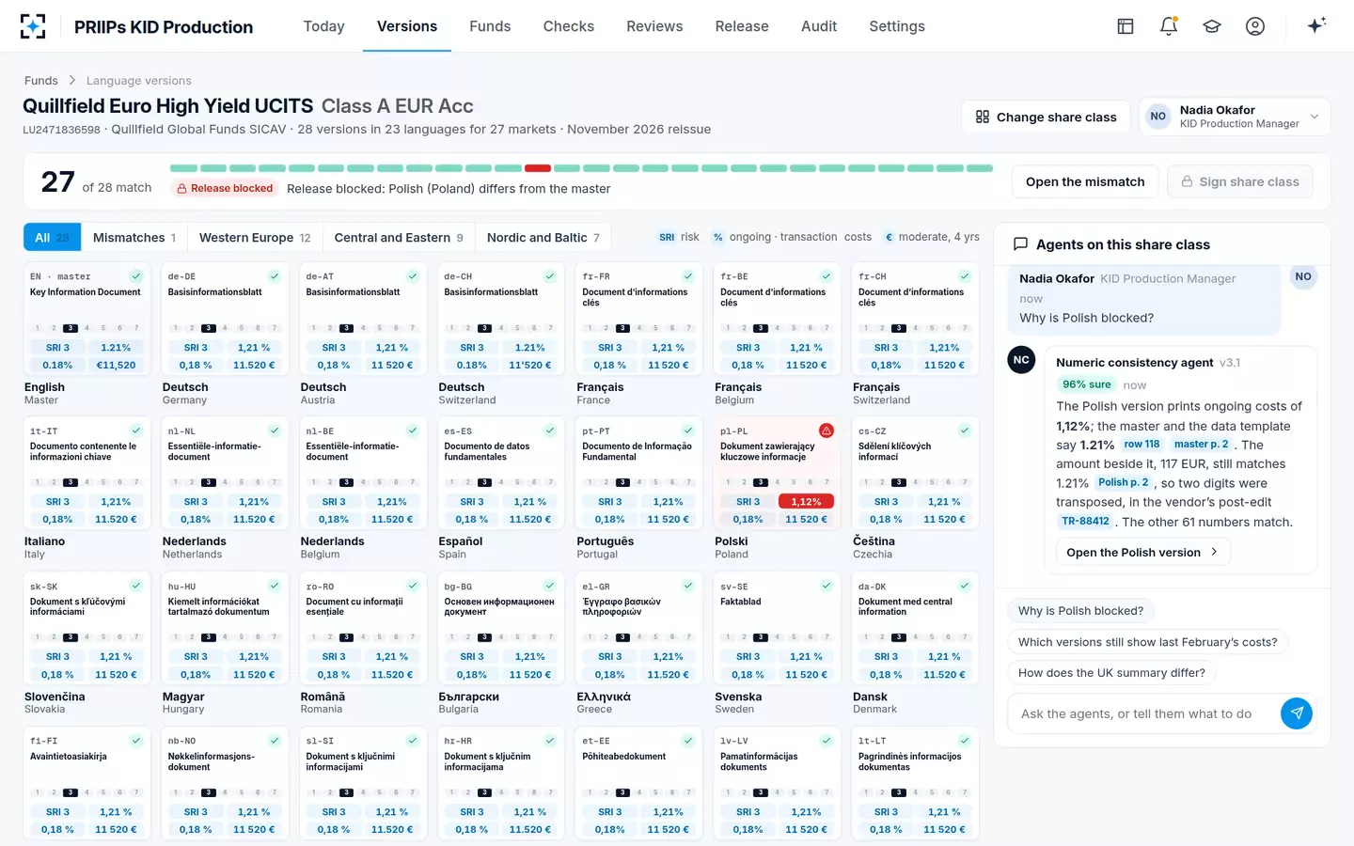The width and height of the screenshot is (1354, 846).
Task: Select the Mismatches filter tab
Action: (134, 238)
